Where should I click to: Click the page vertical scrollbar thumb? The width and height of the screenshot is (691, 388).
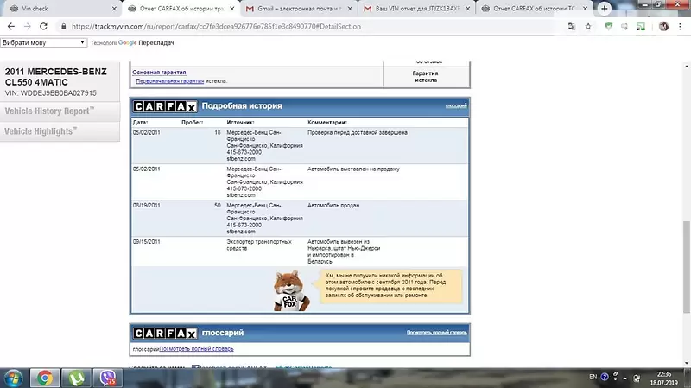coord(687,267)
